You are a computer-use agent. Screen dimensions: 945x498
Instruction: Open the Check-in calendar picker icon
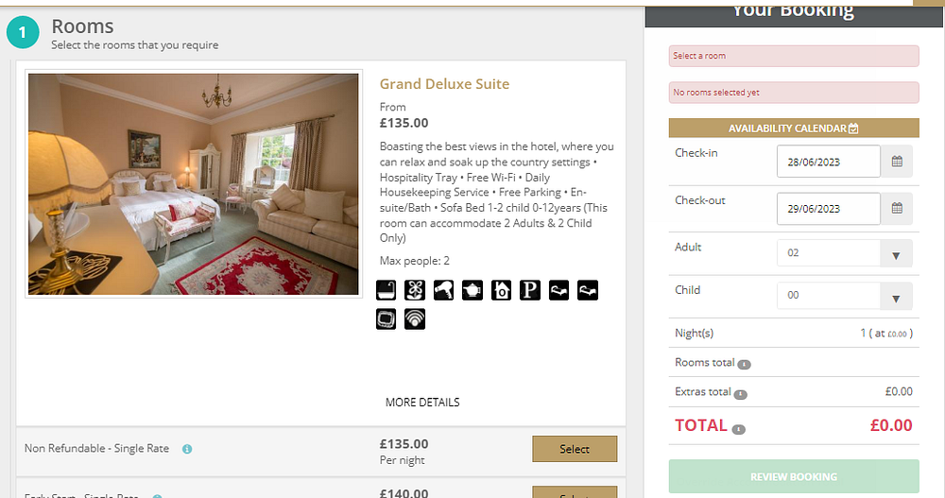897,162
